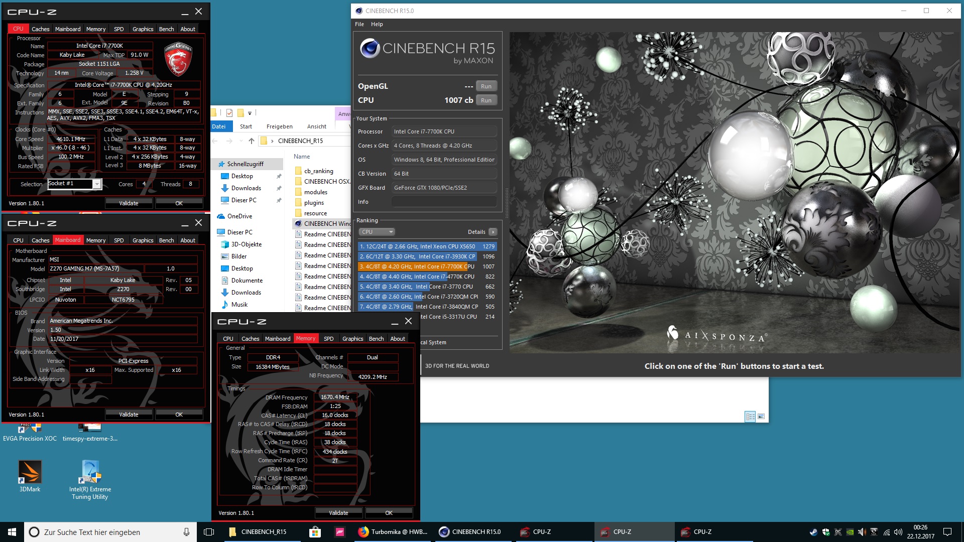Viewport: 964px width, 542px height.
Task: Switch to Mainboard tab in Memory CPU-Z window
Action: point(278,339)
